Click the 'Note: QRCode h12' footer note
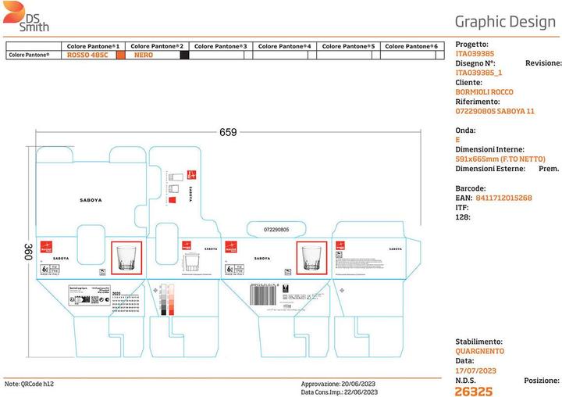The image size is (562, 397). [29, 384]
